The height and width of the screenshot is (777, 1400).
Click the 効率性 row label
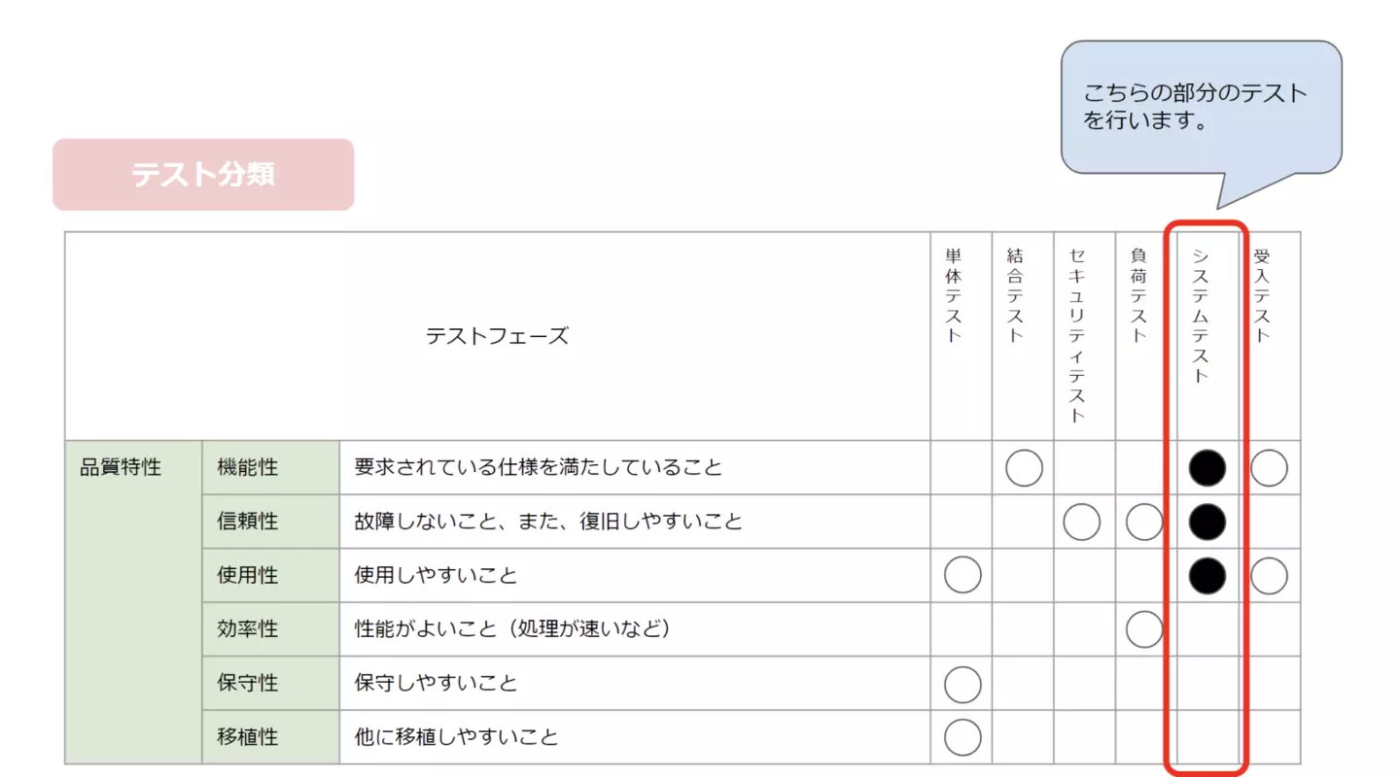tap(248, 629)
